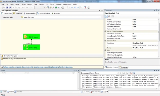
Task: Collapse the Identification property category
Action: [x=105, y=41]
